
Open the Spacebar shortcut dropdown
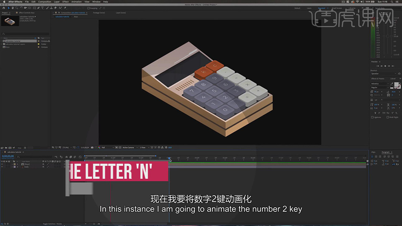tap(384, 74)
